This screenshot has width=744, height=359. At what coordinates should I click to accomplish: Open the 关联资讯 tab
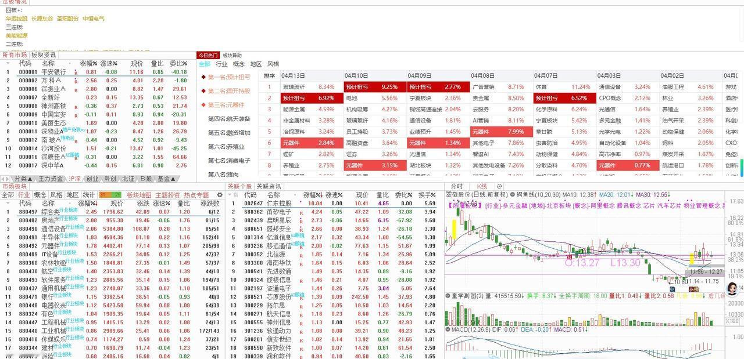tap(269, 186)
